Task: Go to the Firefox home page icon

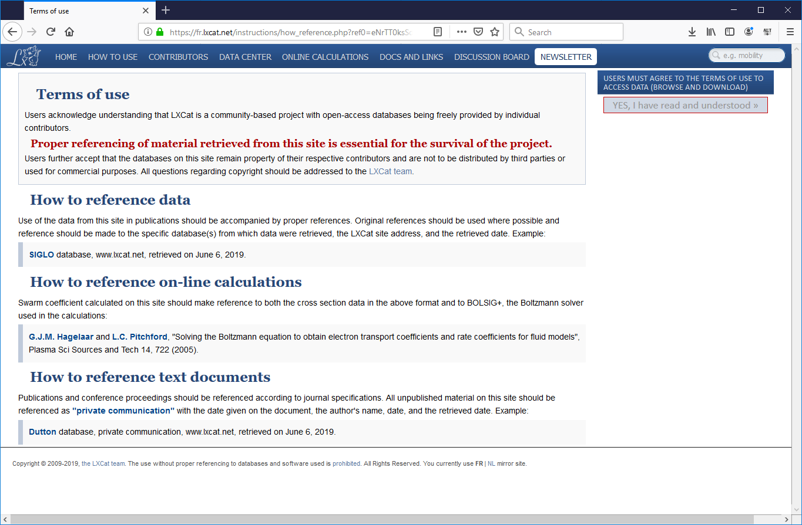Action: coord(69,32)
